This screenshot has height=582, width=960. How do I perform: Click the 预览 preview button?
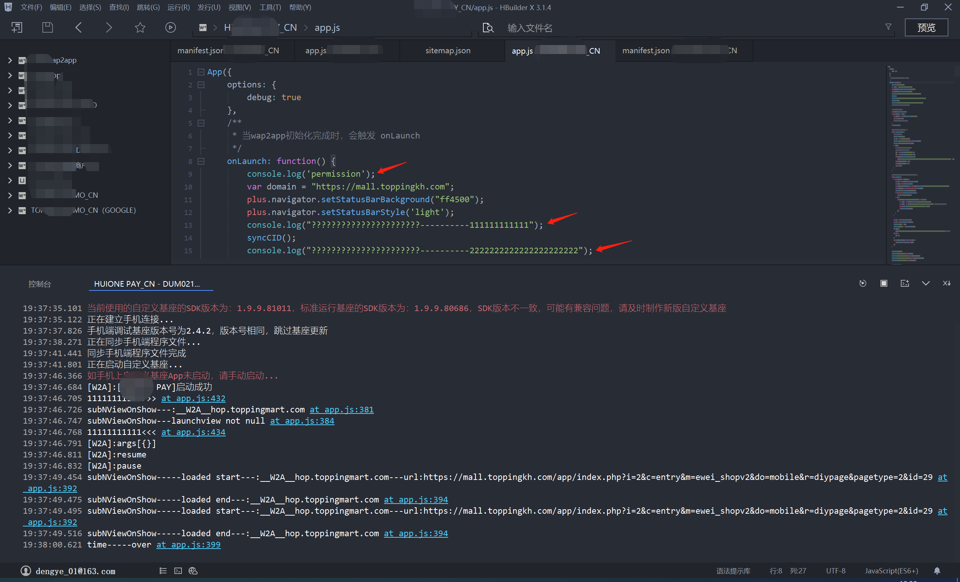926,28
